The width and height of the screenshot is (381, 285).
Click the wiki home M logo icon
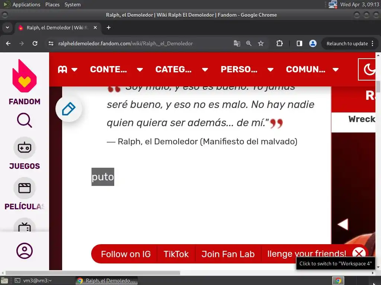pos(63,69)
